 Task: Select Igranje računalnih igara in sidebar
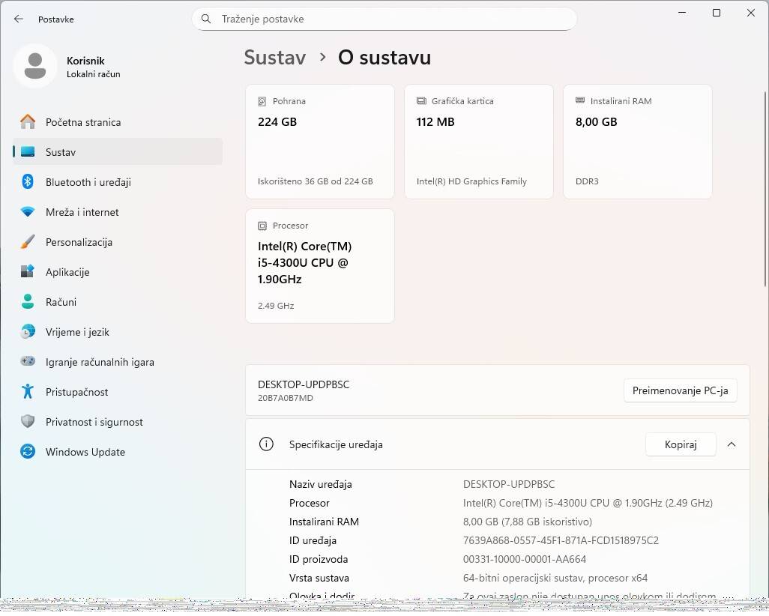(100, 362)
